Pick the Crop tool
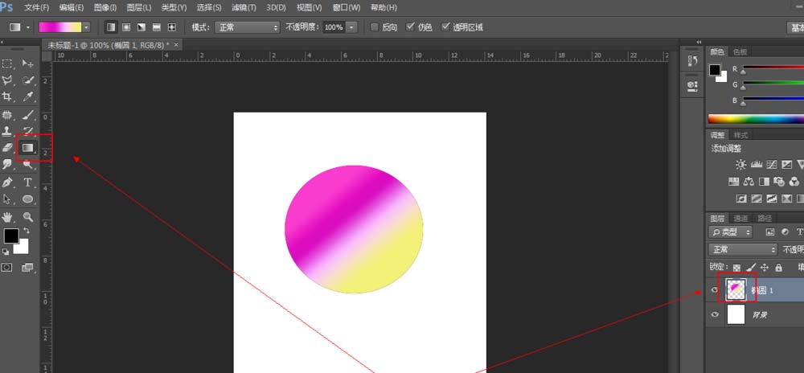804x373 pixels. (x=8, y=96)
